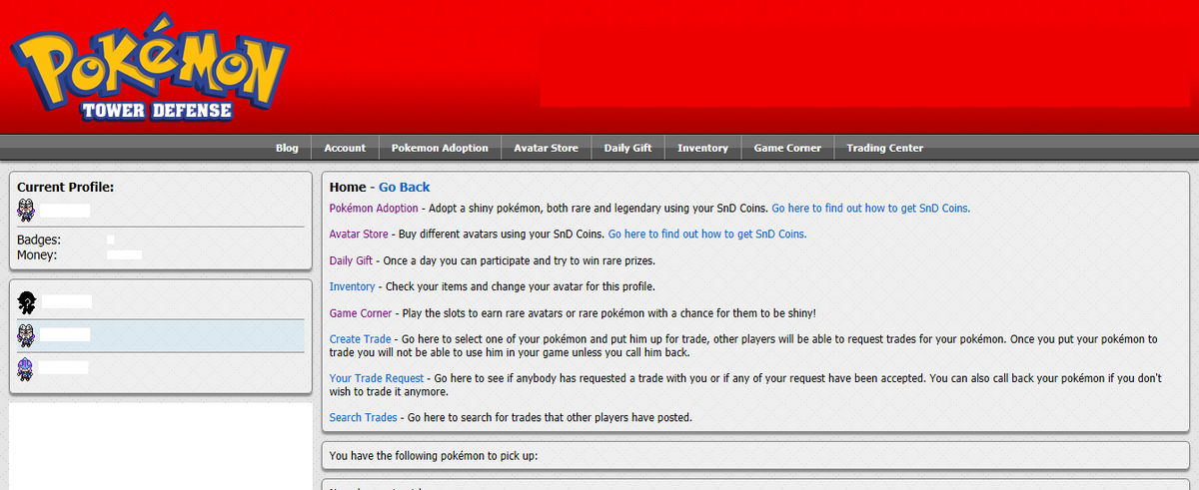Open the Account menu item

pyautogui.click(x=345, y=148)
